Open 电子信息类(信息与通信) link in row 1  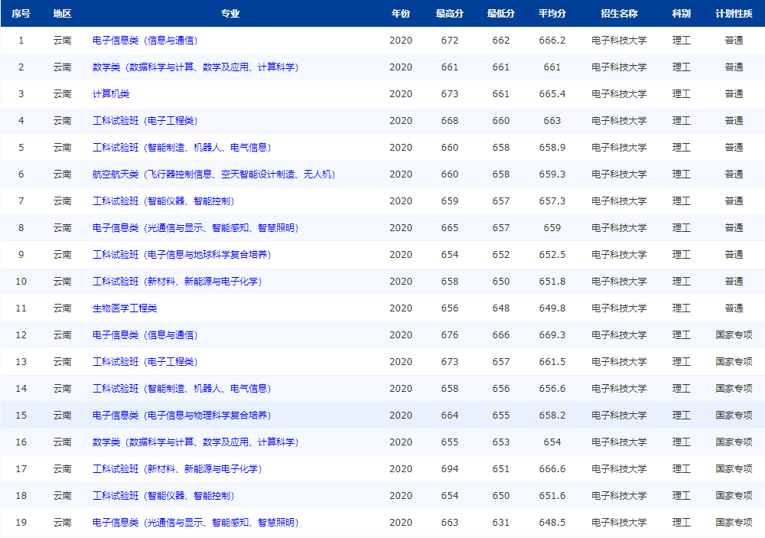pos(145,41)
